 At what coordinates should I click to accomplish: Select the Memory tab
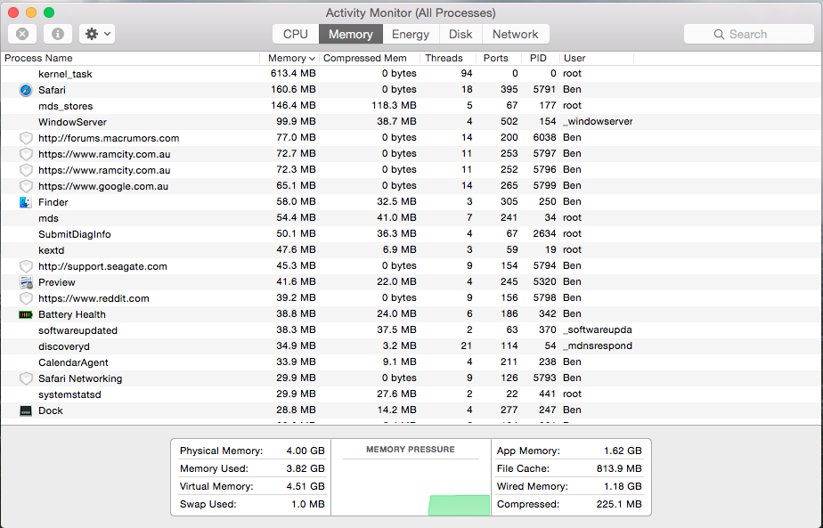click(351, 34)
